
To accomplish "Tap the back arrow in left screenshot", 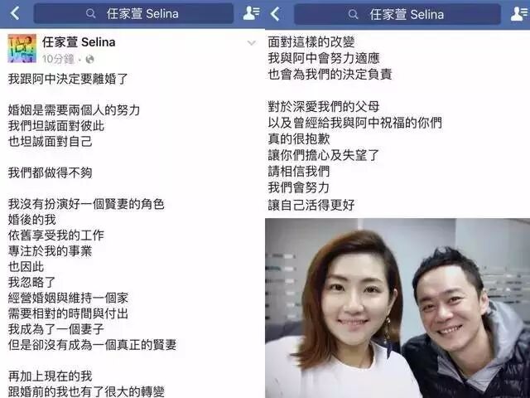I will [x=15, y=13].
